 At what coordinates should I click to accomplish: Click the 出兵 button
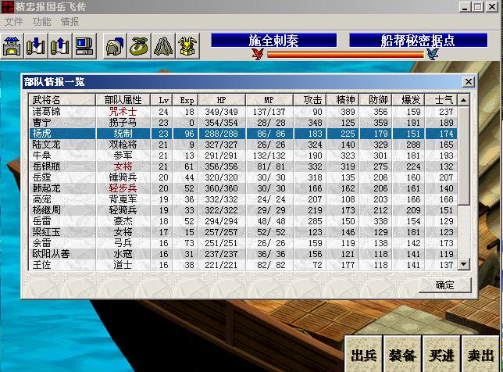point(363,355)
